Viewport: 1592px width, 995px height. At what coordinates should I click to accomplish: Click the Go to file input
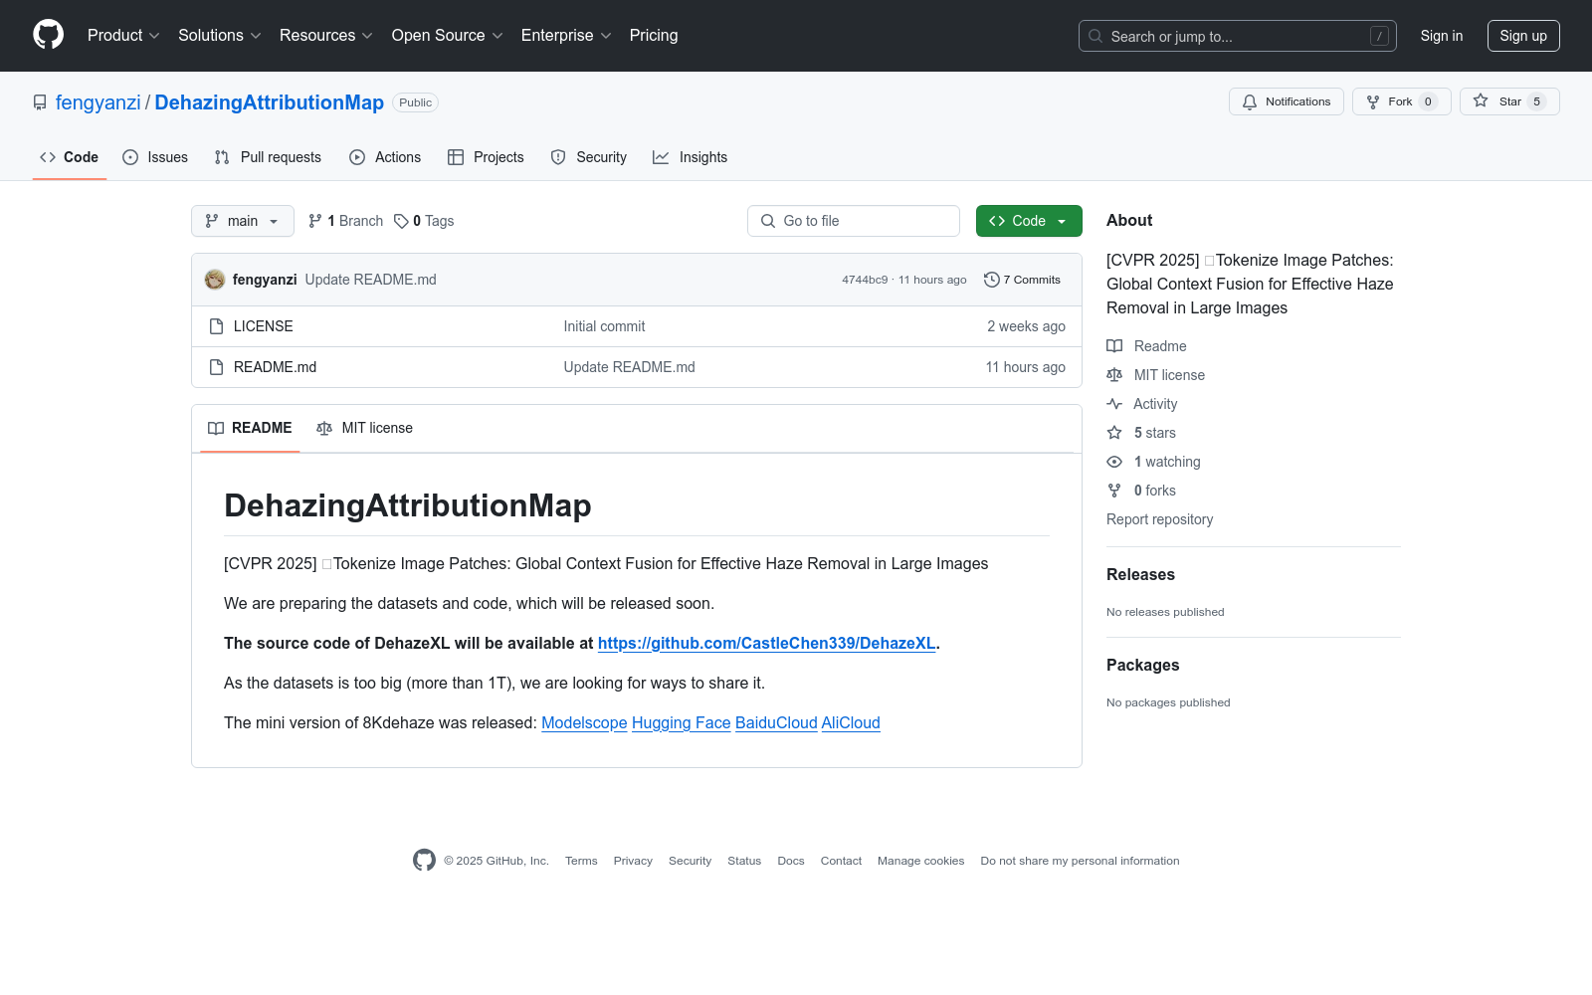(854, 221)
